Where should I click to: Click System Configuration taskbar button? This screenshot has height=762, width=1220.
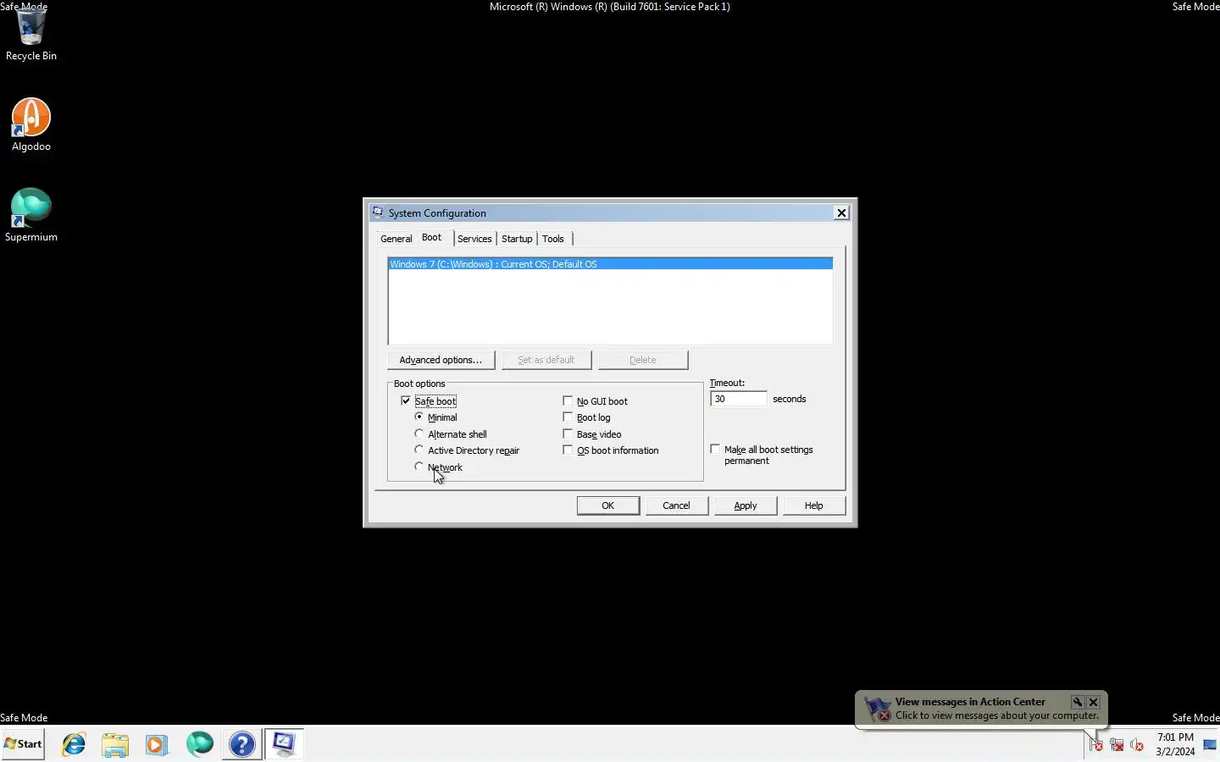tap(284, 744)
